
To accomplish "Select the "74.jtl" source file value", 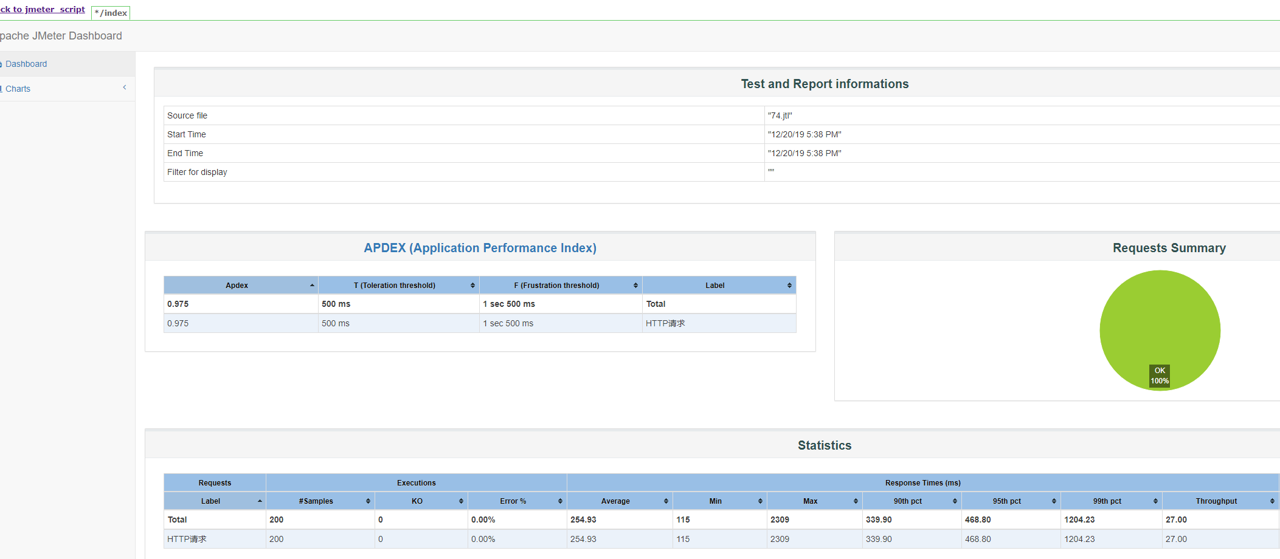I will coord(780,115).
